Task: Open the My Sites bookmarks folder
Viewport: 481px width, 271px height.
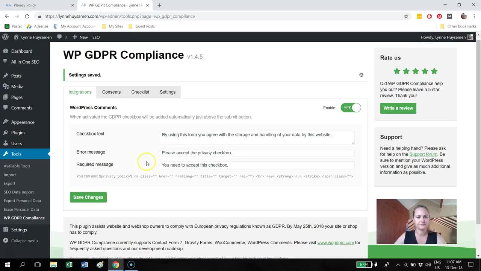Action: click(x=112, y=26)
